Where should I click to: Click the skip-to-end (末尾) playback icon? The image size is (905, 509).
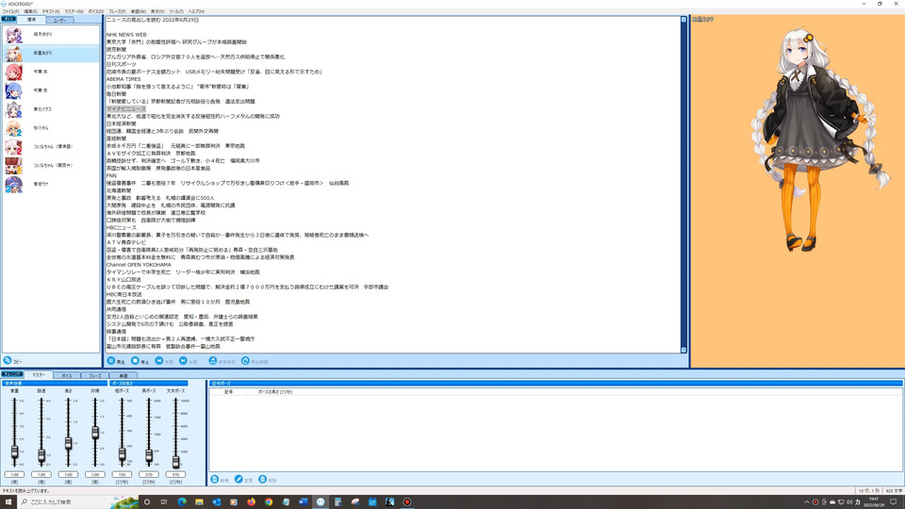pyautogui.click(x=183, y=361)
